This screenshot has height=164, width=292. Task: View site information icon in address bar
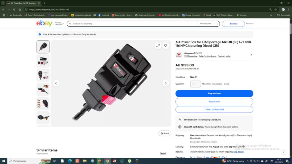click(26, 10)
